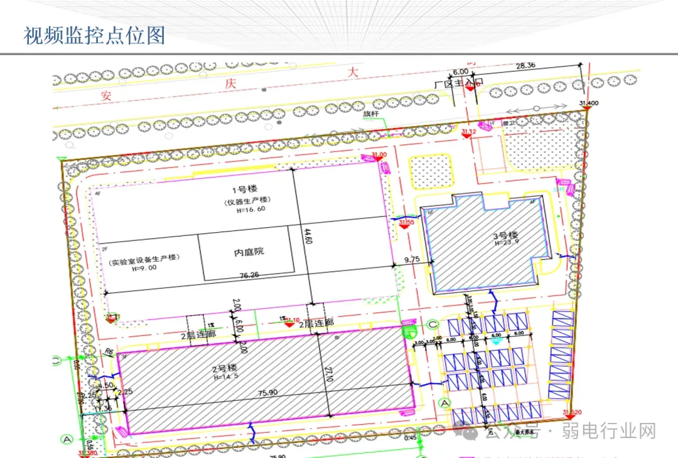Select the green dome camera symbol near axis C

(x=409, y=333)
